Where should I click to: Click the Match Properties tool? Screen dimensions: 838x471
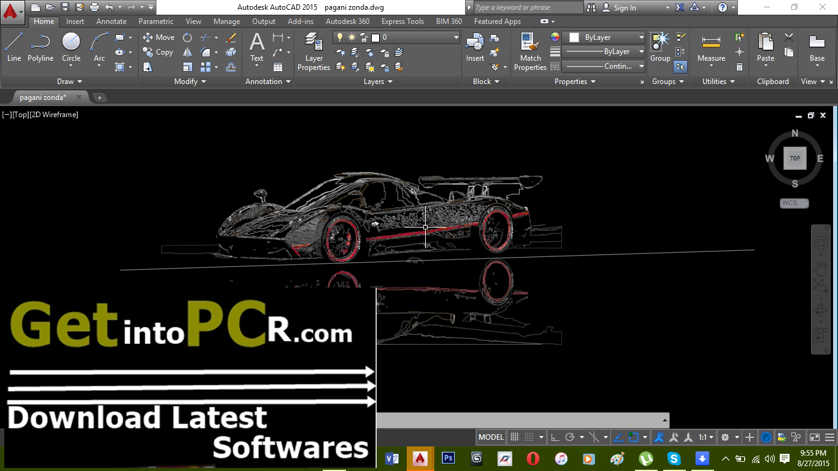(530, 52)
